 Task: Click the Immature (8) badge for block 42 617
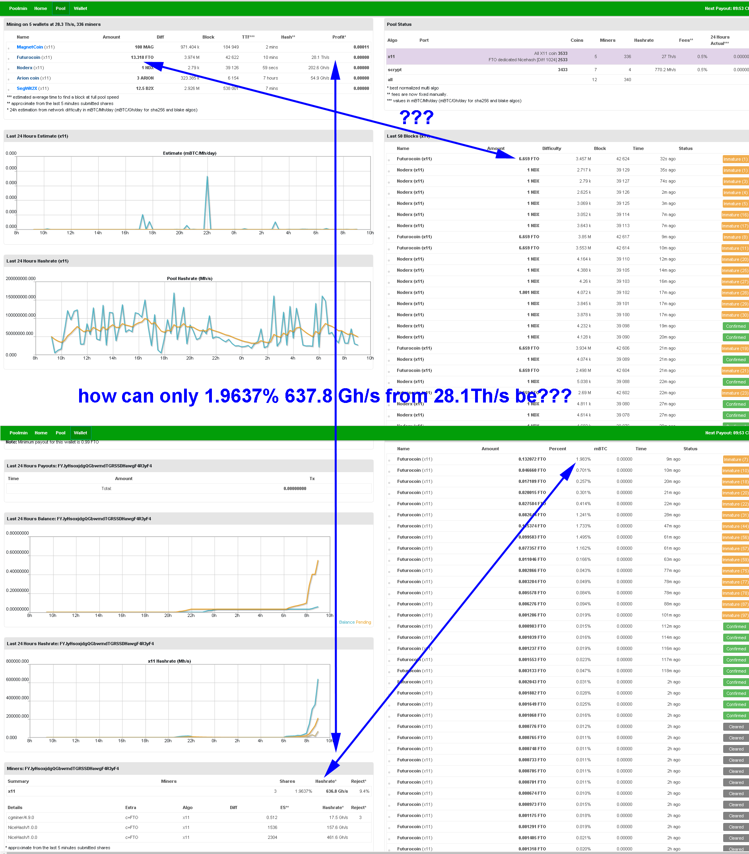pyautogui.click(x=735, y=237)
